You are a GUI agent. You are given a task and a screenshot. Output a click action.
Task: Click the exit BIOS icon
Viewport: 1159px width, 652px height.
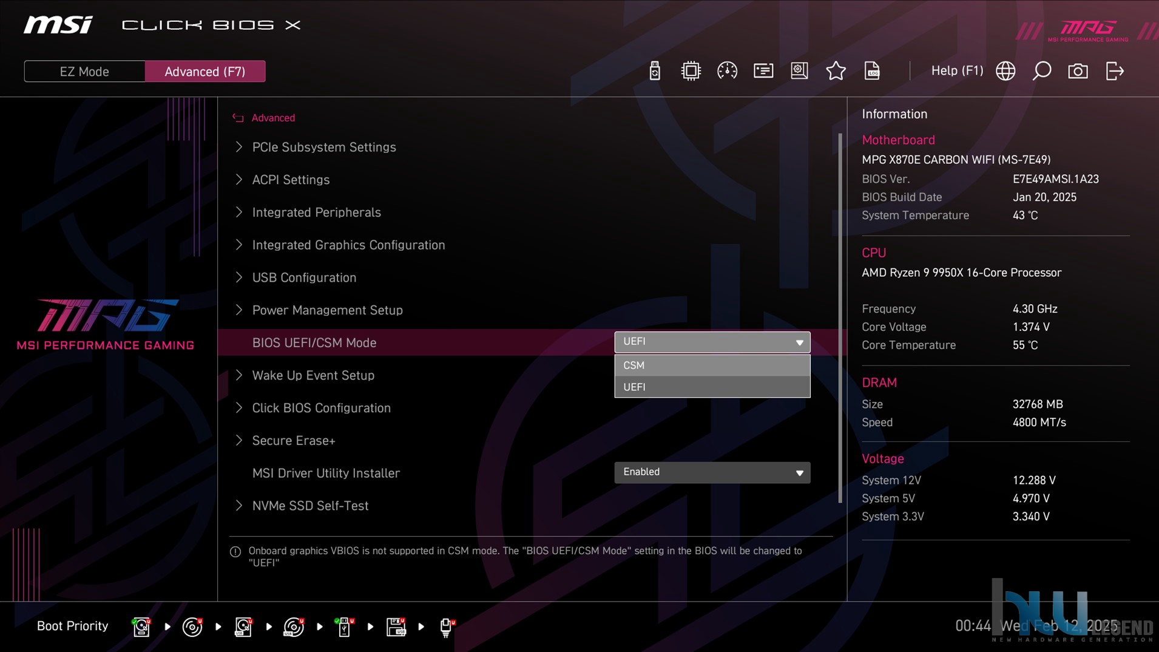pyautogui.click(x=1115, y=71)
